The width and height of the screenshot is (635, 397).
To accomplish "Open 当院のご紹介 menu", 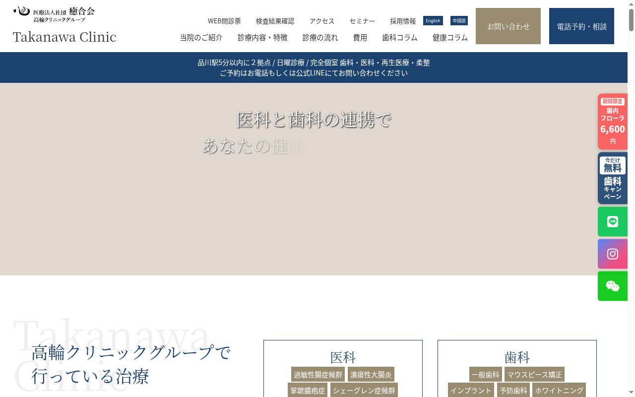I will (201, 37).
